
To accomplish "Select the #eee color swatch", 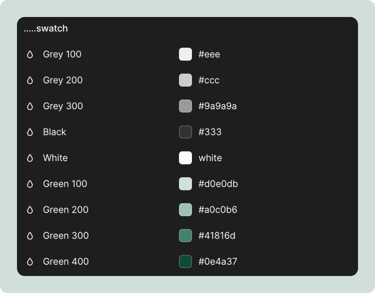I will coord(185,54).
